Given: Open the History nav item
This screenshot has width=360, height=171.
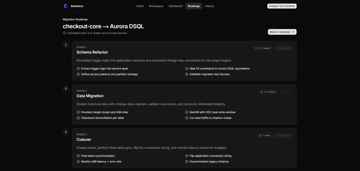Looking at the screenshot, I should (x=209, y=6).
